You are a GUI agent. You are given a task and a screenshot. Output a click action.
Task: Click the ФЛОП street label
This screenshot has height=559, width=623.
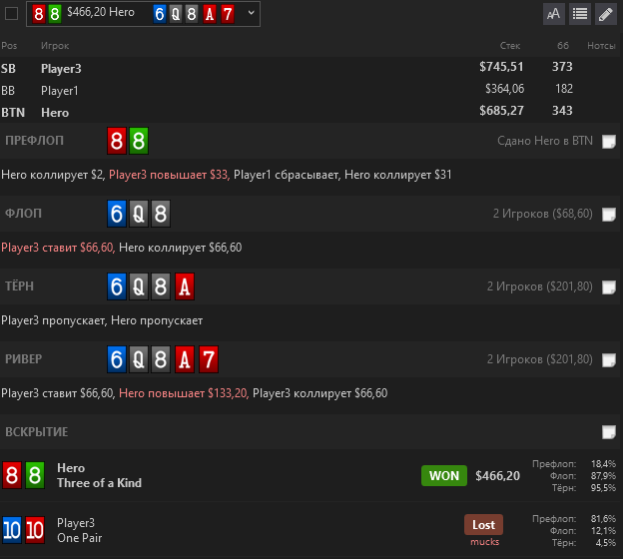click(x=23, y=214)
